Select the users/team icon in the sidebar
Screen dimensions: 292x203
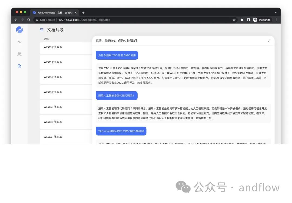pyautogui.click(x=19, y=54)
